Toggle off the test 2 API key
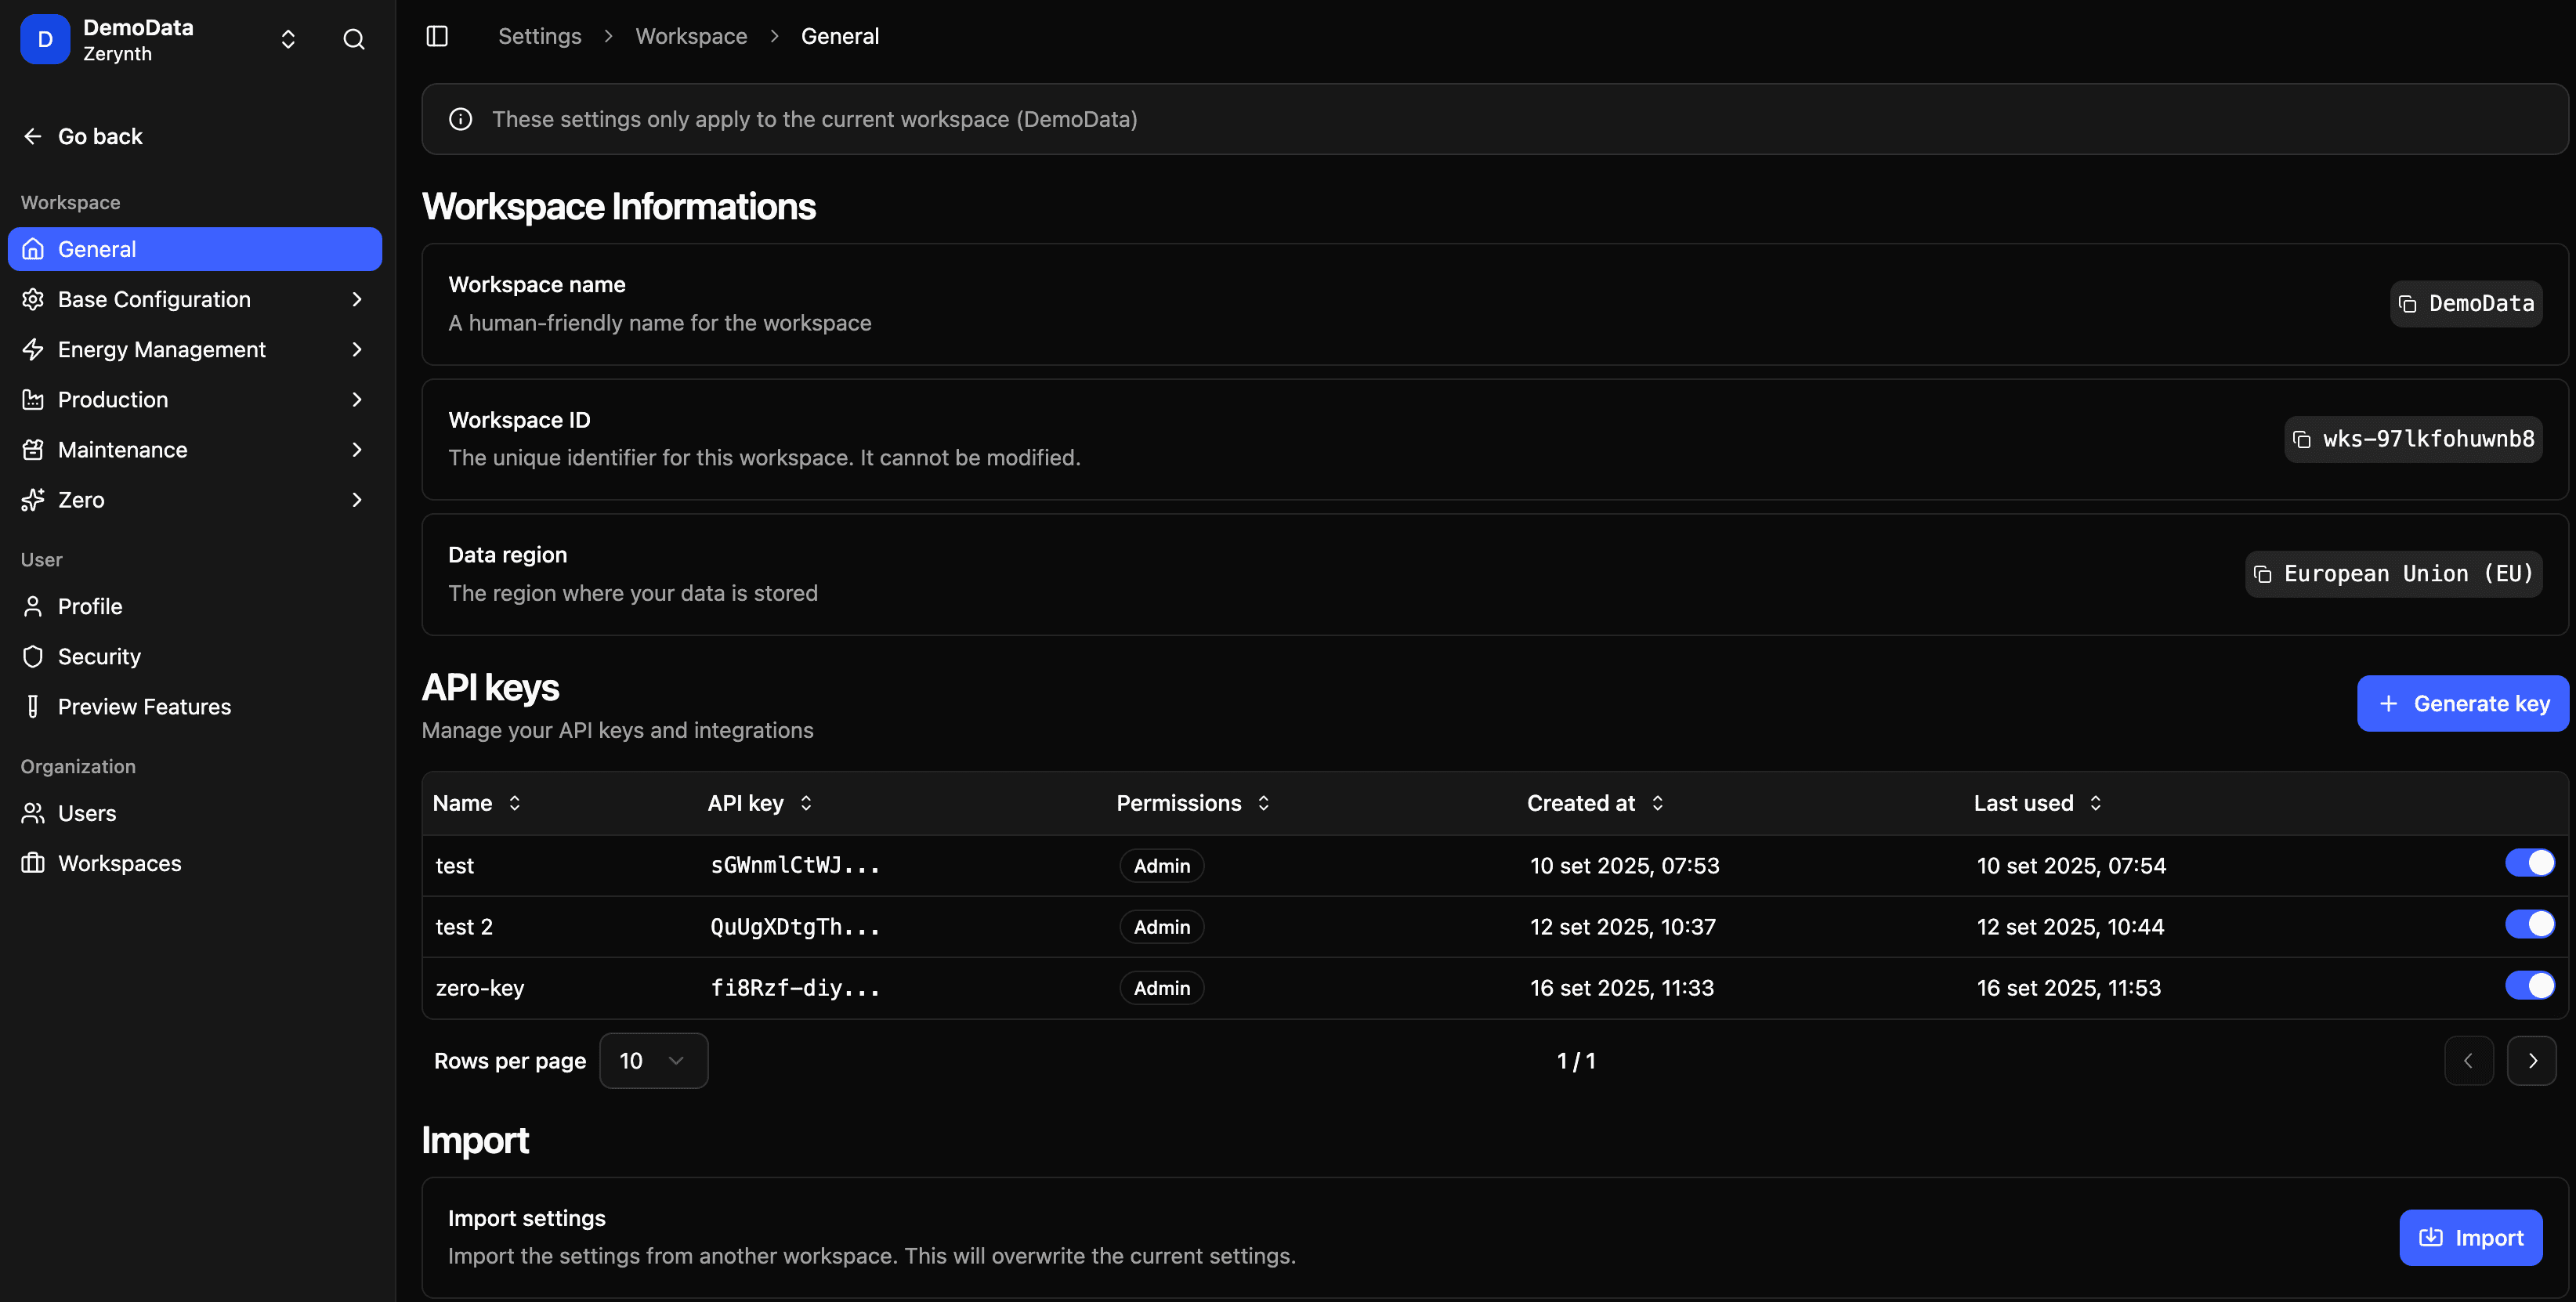This screenshot has width=2576, height=1302. point(2530,924)
